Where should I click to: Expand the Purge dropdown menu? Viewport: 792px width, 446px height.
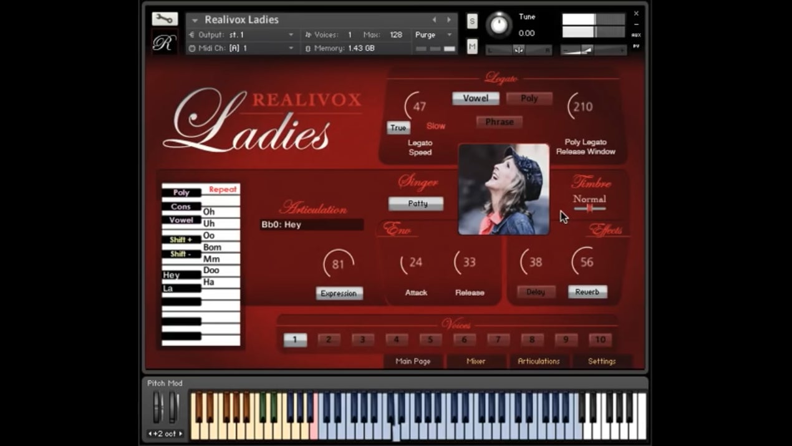[x=434, y=35]
